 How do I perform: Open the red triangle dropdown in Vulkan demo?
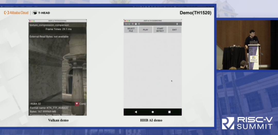[x=77, y=104]
